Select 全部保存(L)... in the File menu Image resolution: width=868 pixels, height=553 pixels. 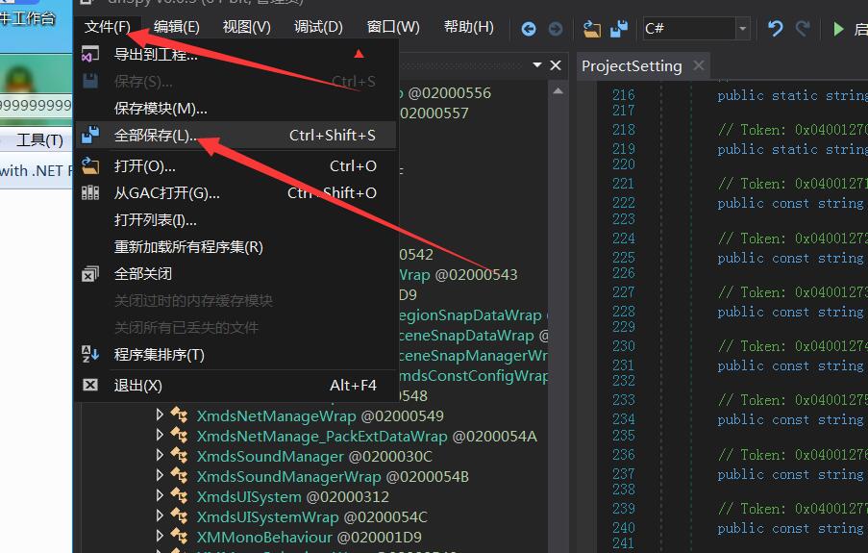tap(156, 136)
